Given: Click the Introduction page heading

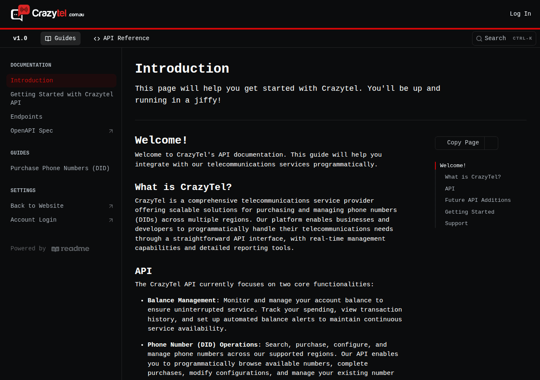Looking at the screenshot, I should coord(182,69).
